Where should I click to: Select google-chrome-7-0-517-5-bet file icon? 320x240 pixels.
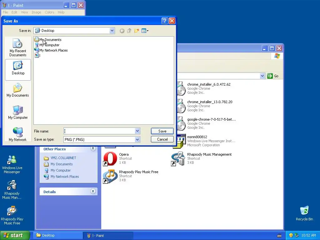pyautogui.click(x=181, y=124)
